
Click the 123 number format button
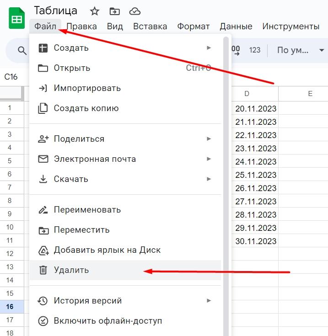[x=255, y=50]
